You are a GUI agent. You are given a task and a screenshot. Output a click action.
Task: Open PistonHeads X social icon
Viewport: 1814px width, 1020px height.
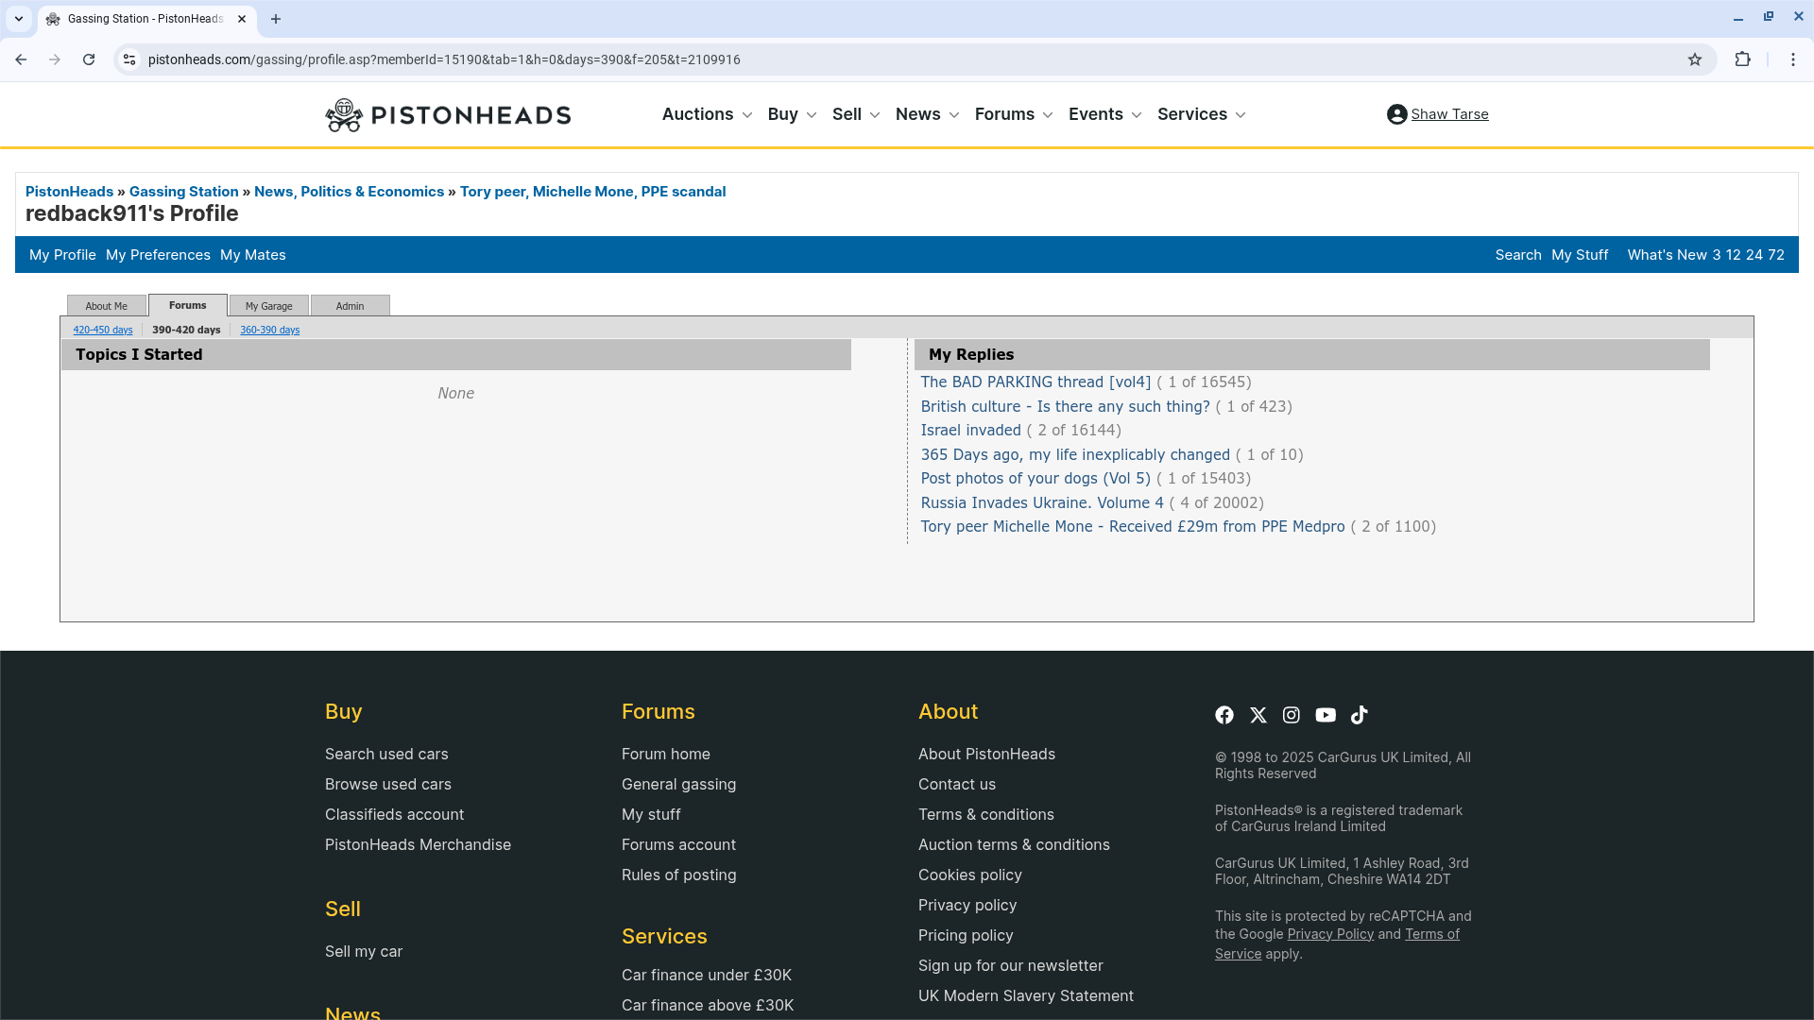click(x=1258, y=715)
